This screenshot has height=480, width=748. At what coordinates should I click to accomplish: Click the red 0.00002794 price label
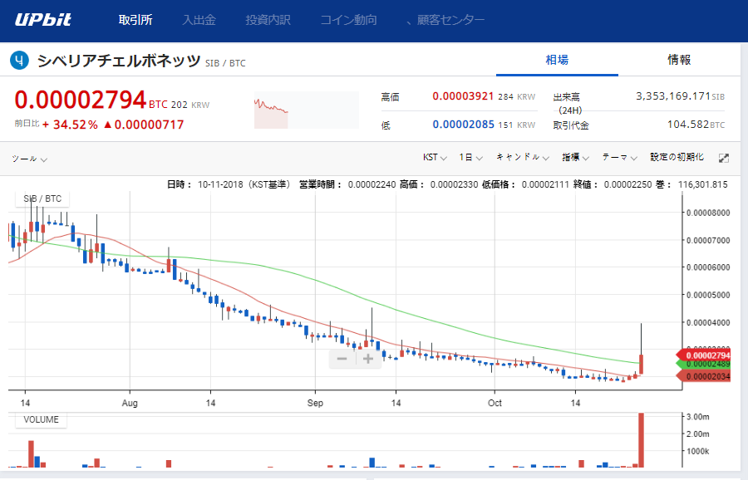712,355
